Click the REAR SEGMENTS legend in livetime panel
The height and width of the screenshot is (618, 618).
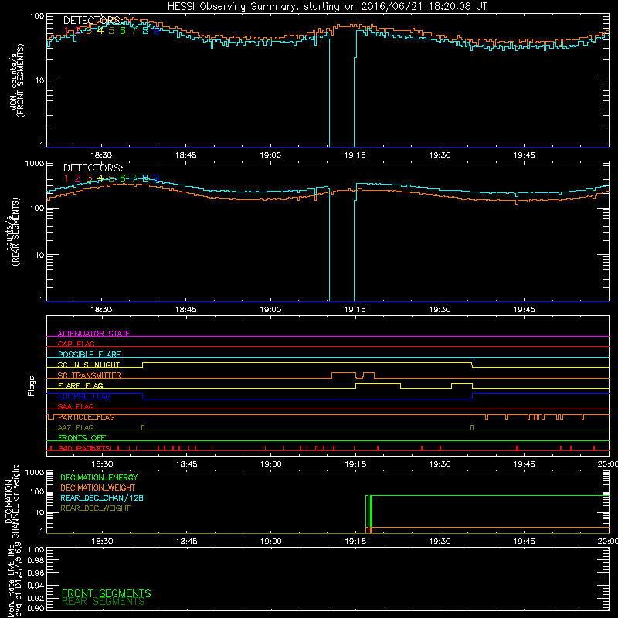[x=104, y=602]
